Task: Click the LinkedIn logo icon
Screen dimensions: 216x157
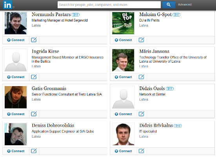Action: point(7,5)
